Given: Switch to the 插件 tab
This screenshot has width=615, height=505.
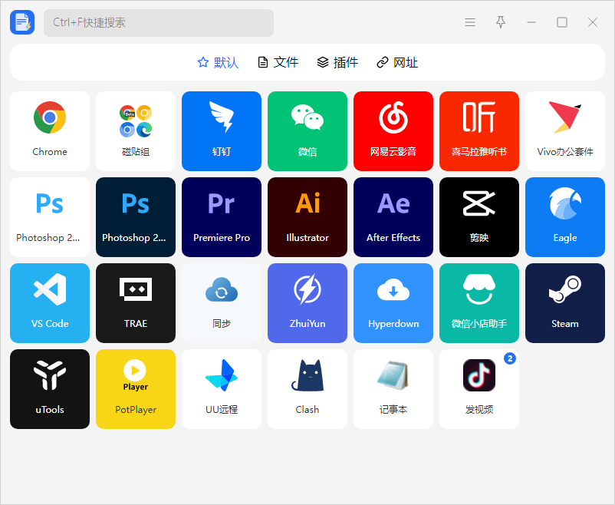Looking at the screenshot, I should pos(337,62).
